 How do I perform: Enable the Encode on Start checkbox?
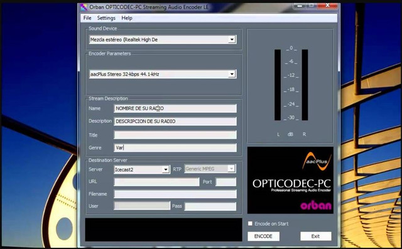click(250, 223)
